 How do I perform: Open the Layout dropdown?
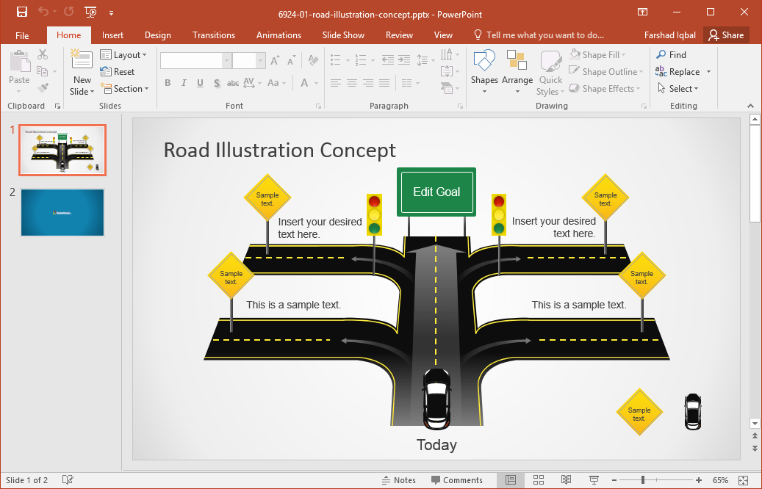pyautogui.click(x=124, y=54)
